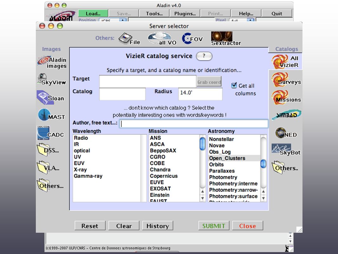This screenshot has height=254, width=338.
Task: Click the VizieR help question mark button
Action: coord(204,56)
